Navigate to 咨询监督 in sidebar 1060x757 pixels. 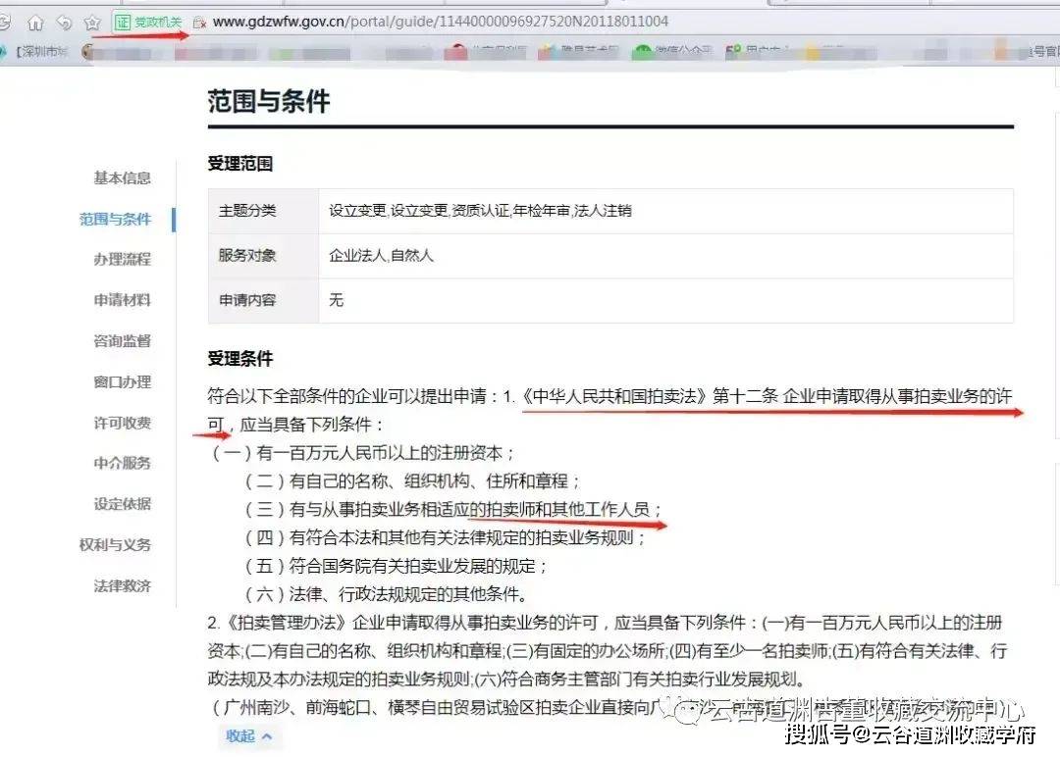pos(122,341)
